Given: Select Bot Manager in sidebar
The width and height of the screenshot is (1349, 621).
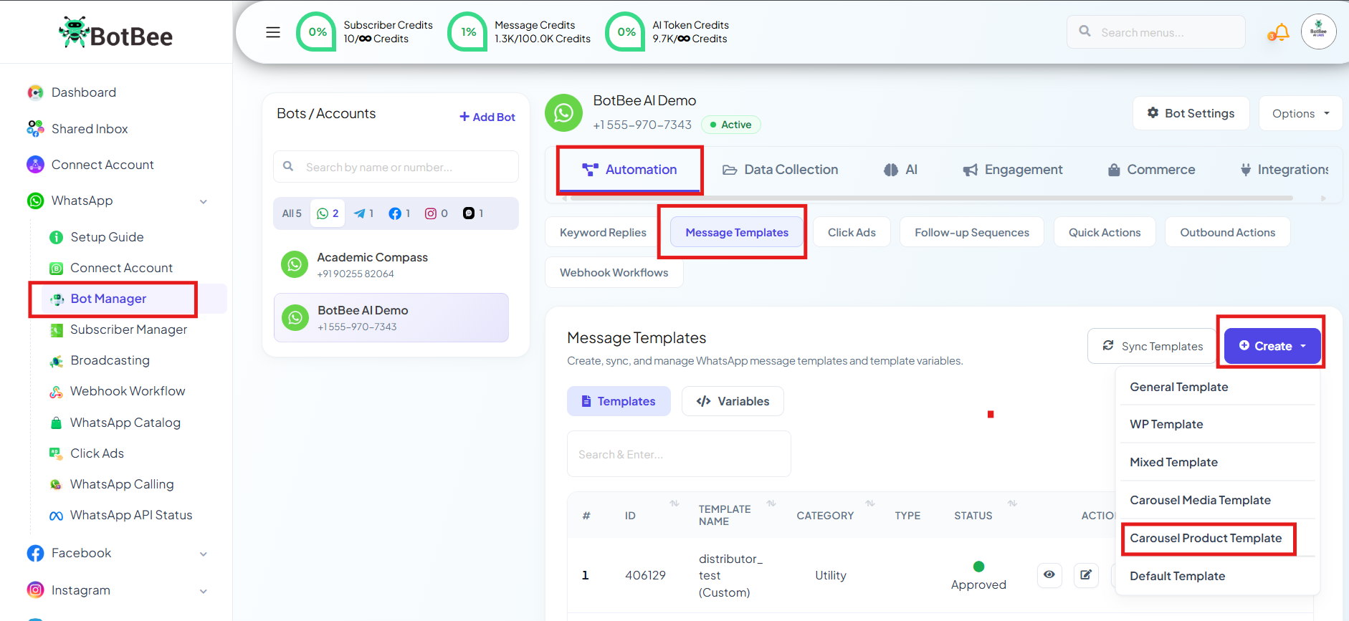Looking at the screenshot, I should point(108,299).
